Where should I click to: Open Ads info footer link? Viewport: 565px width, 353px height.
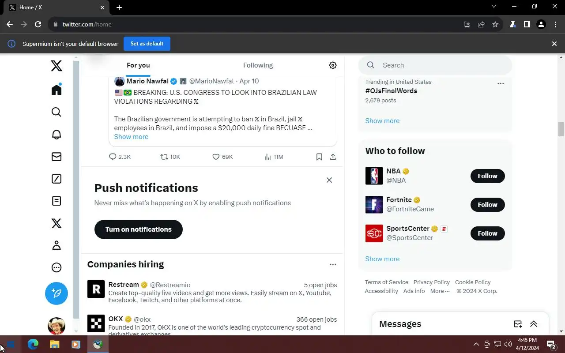pos(414,291)
